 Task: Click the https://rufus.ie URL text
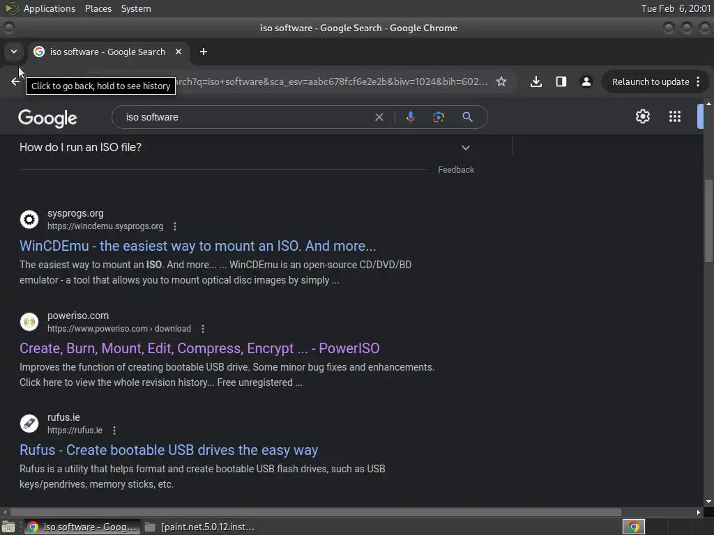75,431
